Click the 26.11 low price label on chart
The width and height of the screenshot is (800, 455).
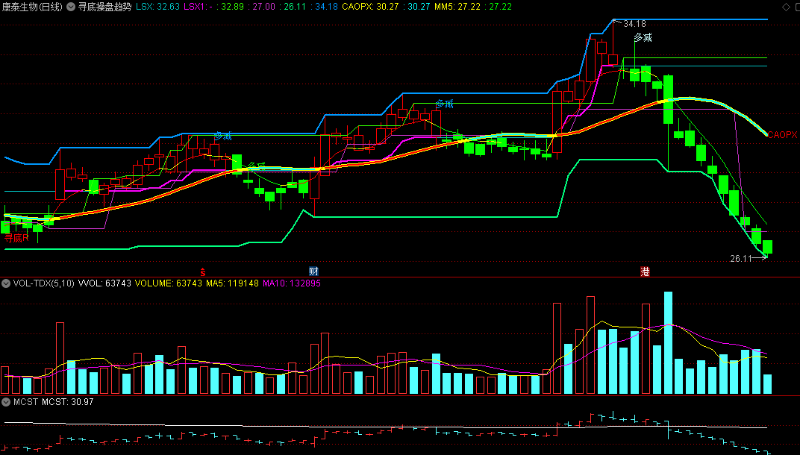point(741,259)
